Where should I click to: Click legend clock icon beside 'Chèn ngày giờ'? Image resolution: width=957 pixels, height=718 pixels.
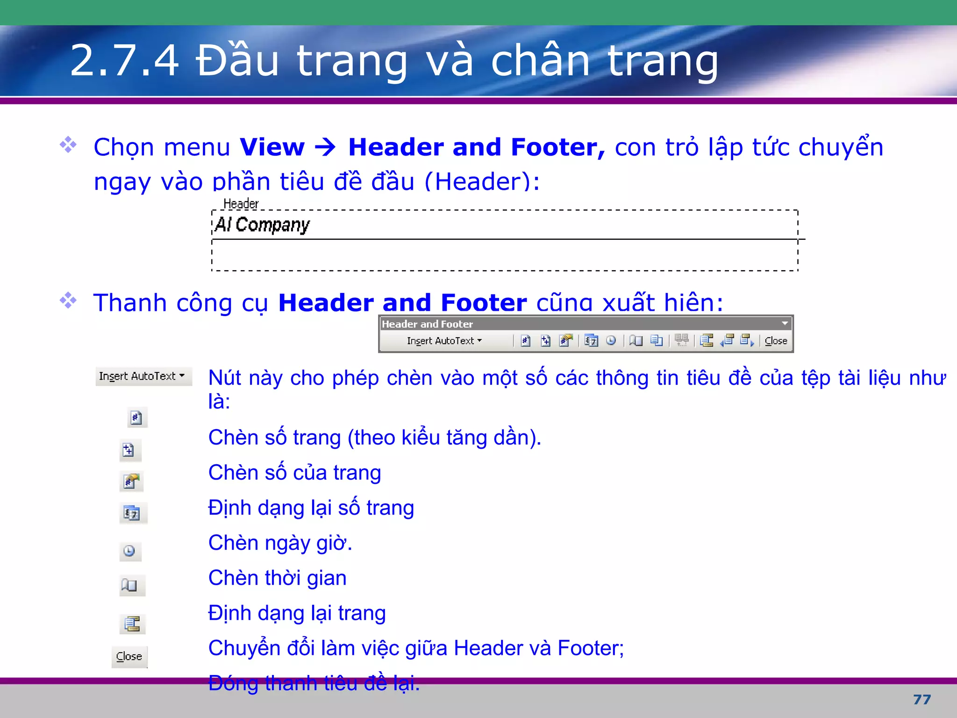click(x=129, y=551)
